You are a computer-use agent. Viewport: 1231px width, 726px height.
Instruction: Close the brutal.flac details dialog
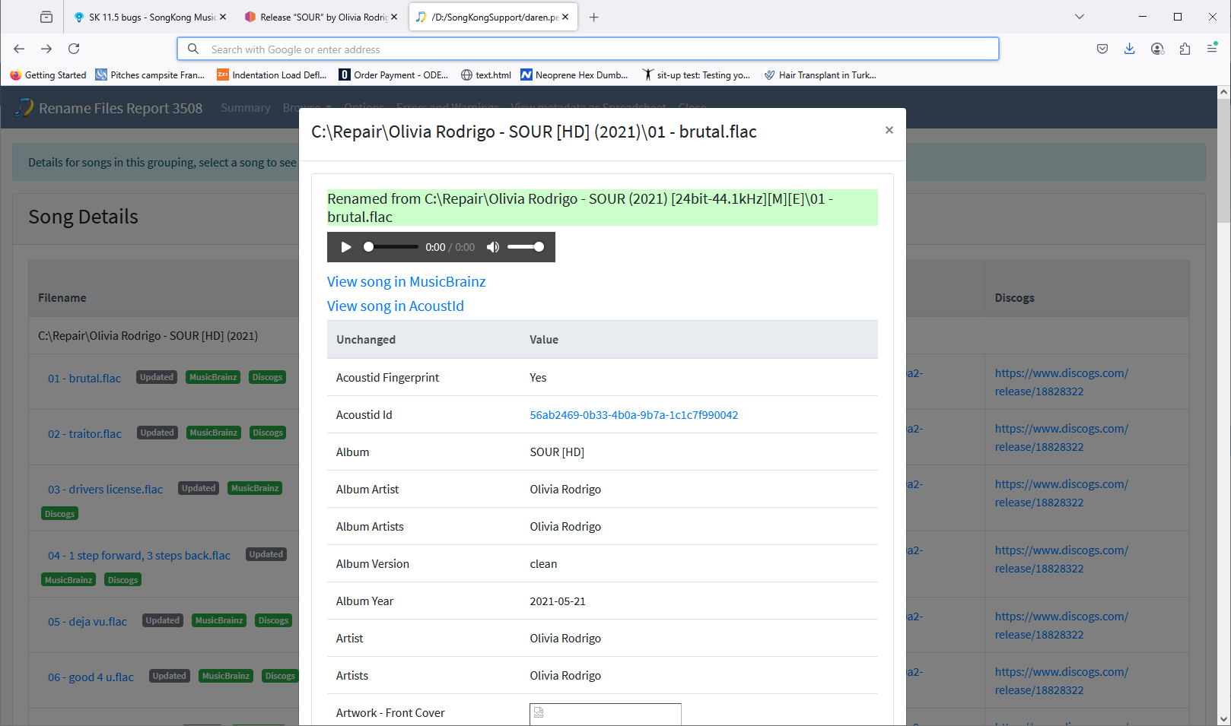pyautogui.click(x=889, y=130)
